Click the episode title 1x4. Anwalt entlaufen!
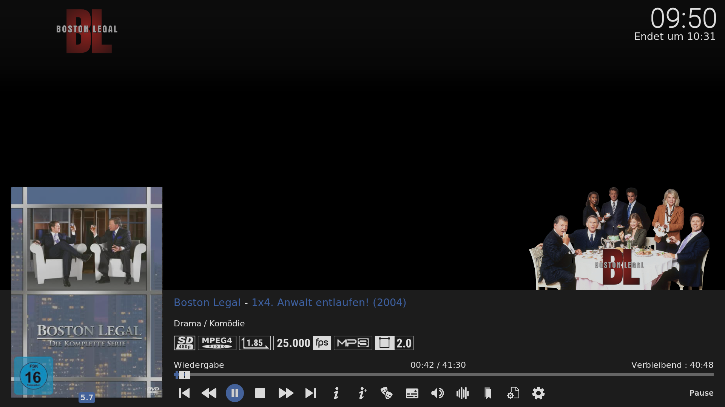This screenshot has width=725, height=407. coord(310,303)
